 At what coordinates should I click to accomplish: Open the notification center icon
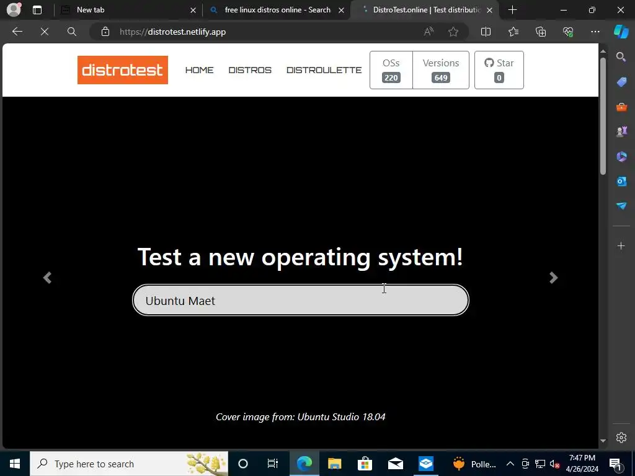tap(616, 464)
